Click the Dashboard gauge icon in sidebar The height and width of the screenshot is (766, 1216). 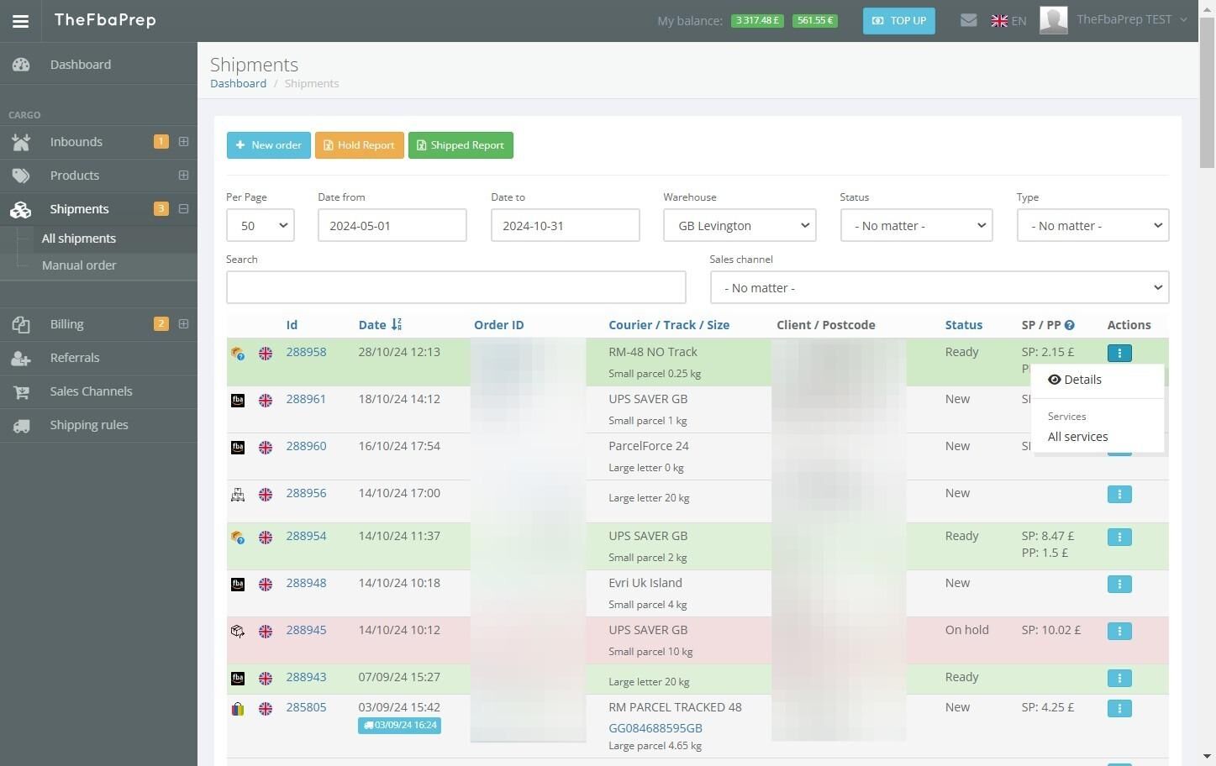tap(21, 65)
